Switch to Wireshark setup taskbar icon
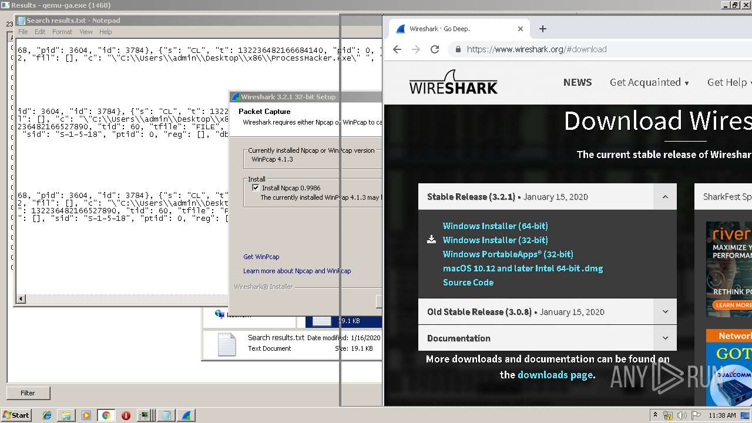Image resolution: width=752 pixels, height=423 pixels. (x=186, y=415)
